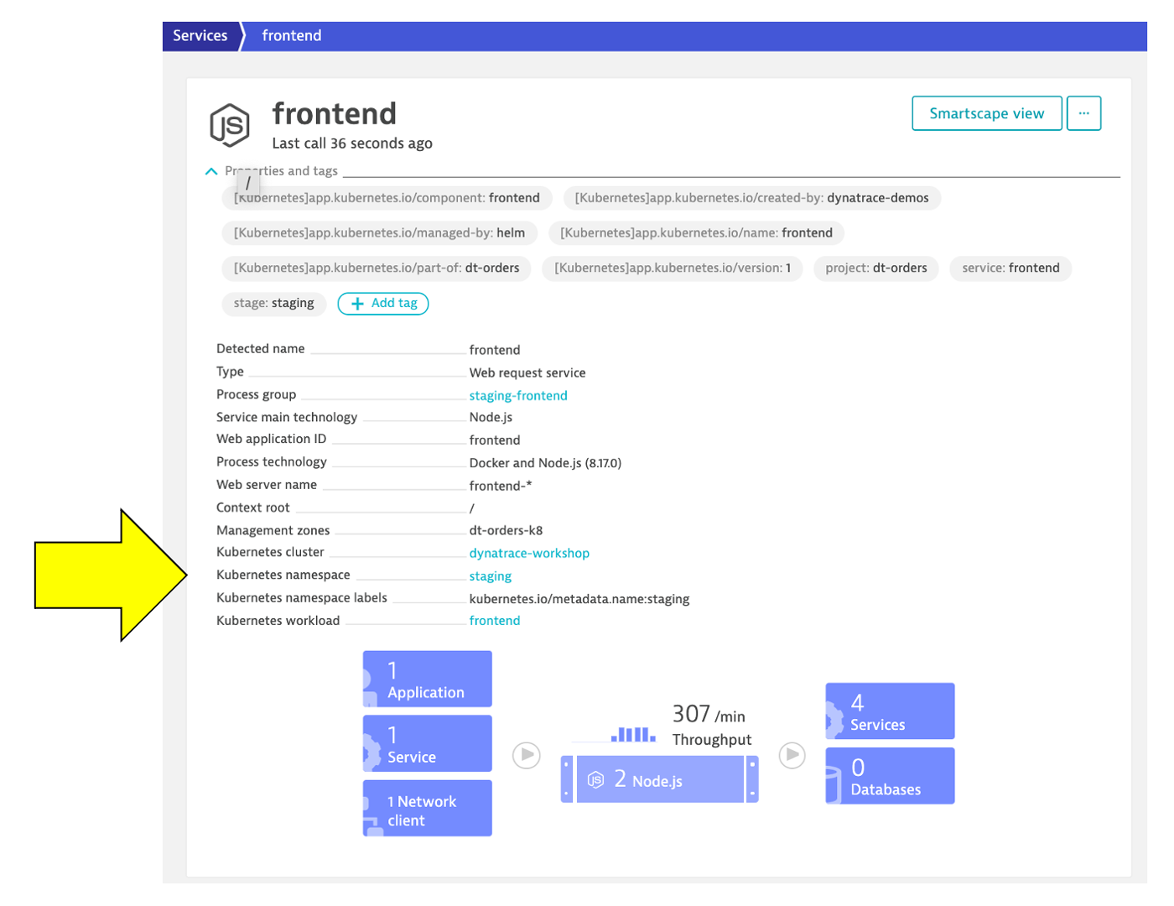Open the three-dots more options menu
The width and height of the screenshot is (1174, 906).
pos(1084,113)
